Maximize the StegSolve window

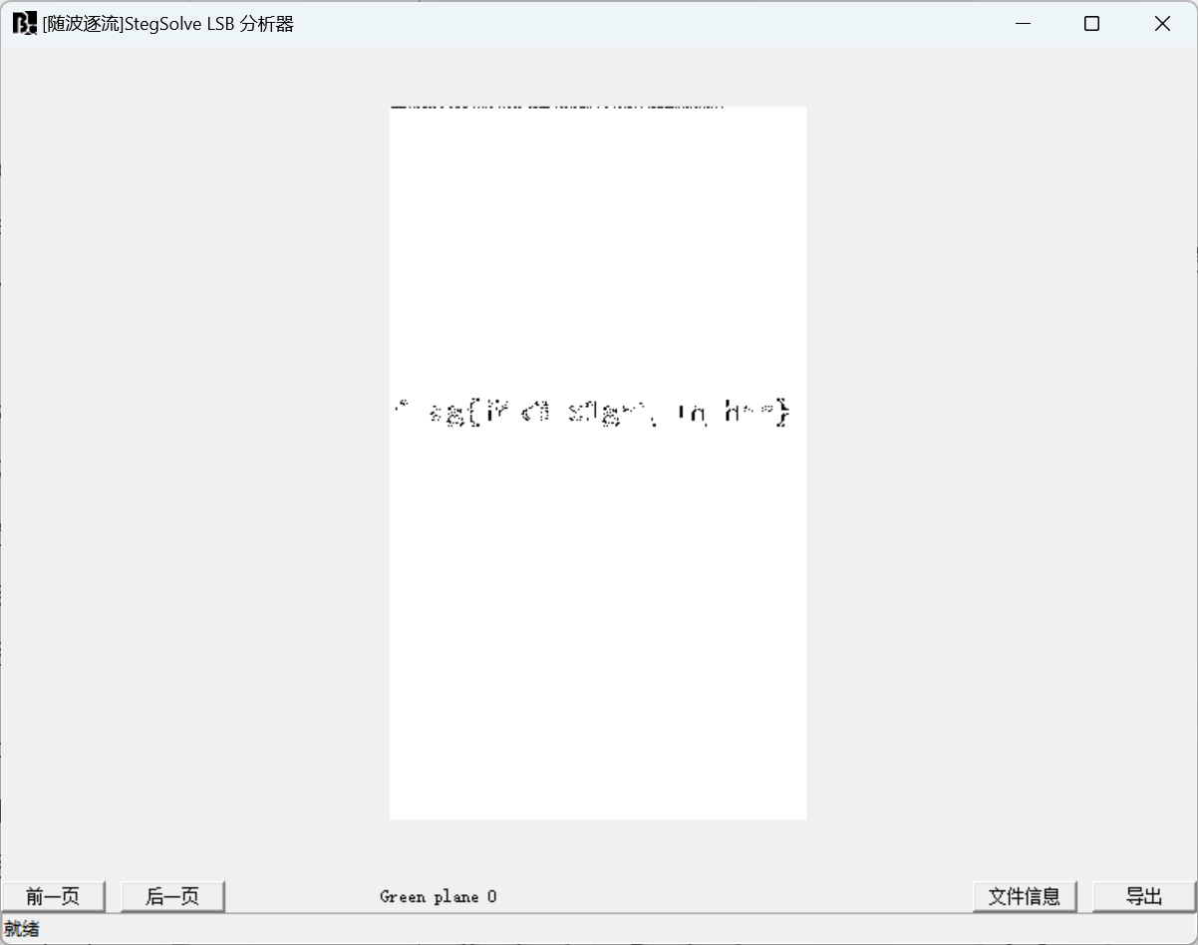(1091, 23)
